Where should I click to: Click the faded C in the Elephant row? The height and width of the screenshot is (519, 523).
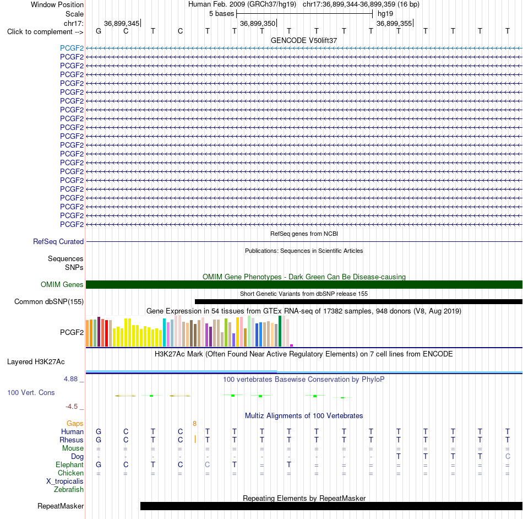click(x=207, y=465)
